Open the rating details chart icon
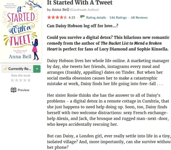 click(82, 17)
